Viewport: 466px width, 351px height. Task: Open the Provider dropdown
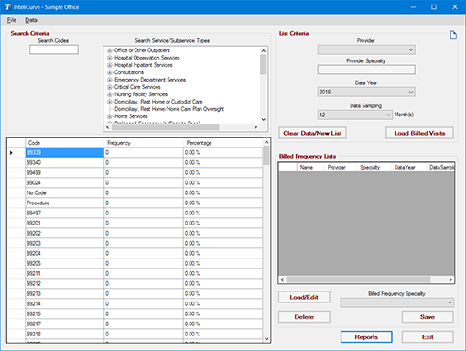coord(366,49)
